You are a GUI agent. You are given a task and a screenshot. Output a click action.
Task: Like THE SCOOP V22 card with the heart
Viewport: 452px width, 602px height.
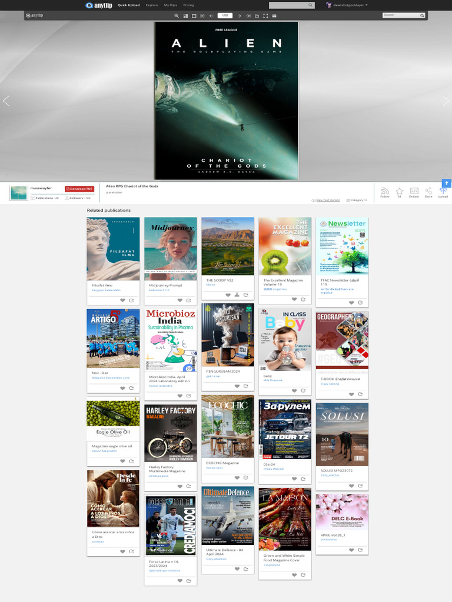228,295
